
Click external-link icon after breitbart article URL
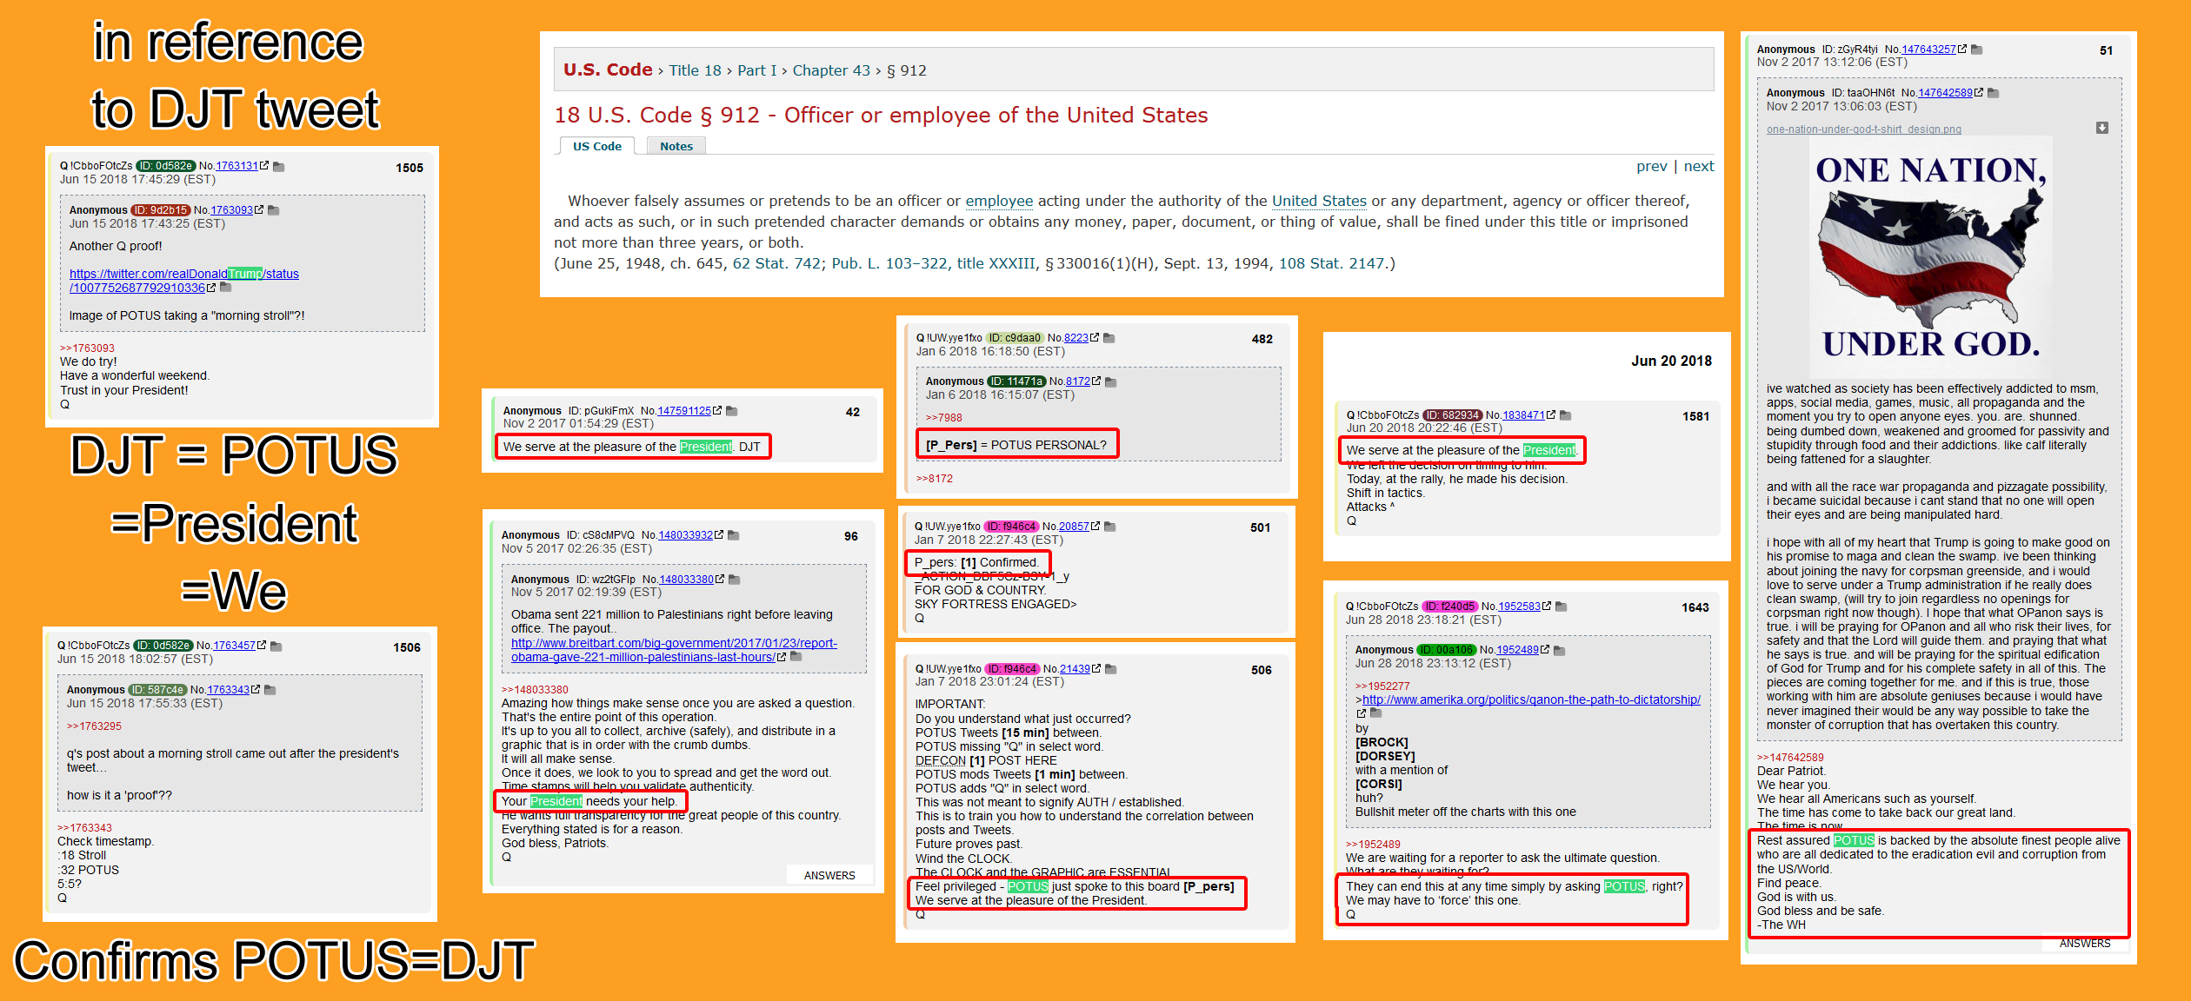[781, 657]
